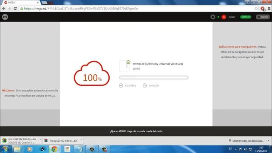Expand options arrow for the msvcp120 download

(x=82, y=140)
